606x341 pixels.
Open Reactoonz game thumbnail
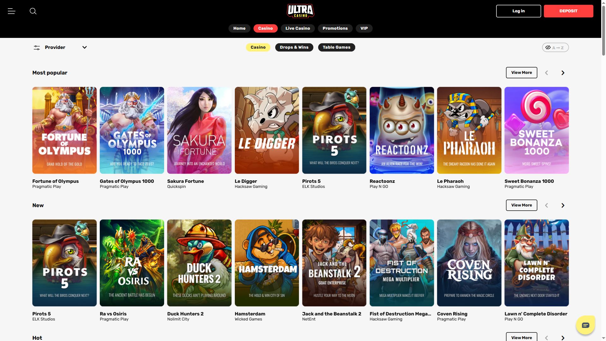pyautogui.click(x=402, y=130)
